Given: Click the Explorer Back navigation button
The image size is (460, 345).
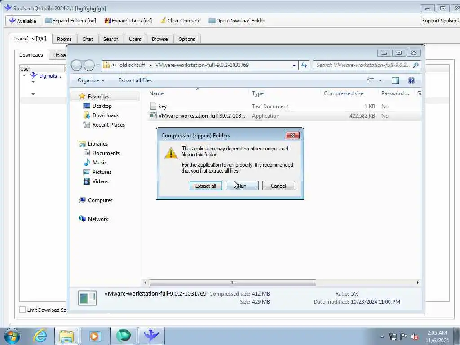Looking at the screenshot, I should click(x=76, y=65).
